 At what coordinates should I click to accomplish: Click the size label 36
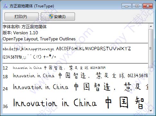[x=5, y=106]
